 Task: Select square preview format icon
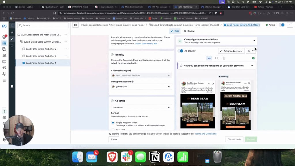click(217, 58)
